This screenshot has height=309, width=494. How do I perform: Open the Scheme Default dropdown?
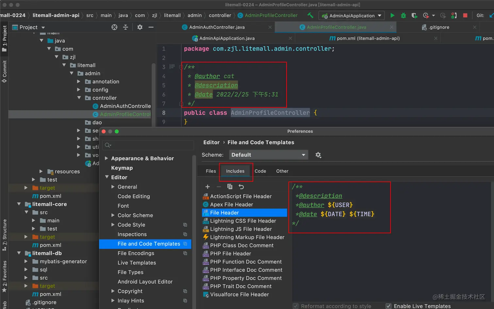268,155
